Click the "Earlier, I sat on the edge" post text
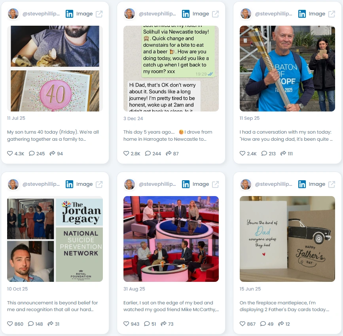Viewport: 343px width, 336px height. [171, 306]
